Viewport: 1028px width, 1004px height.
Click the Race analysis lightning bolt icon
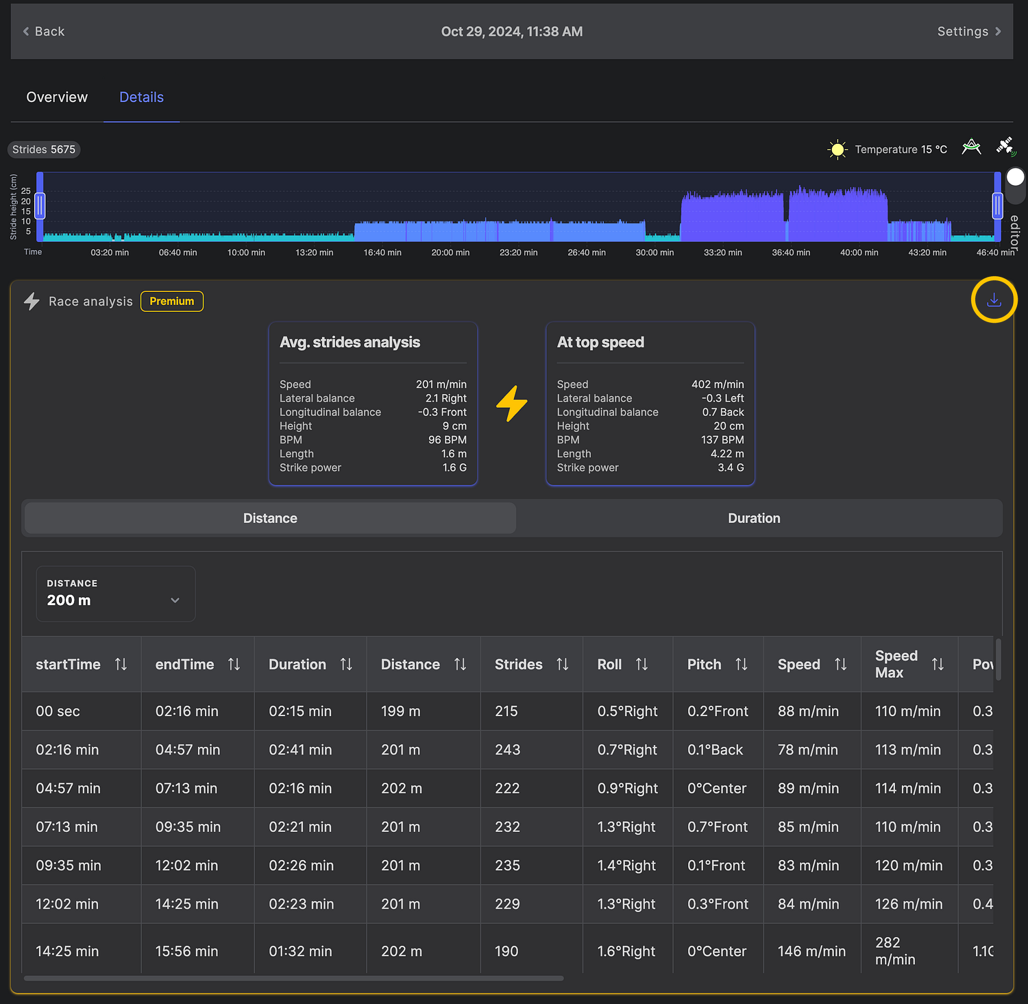[32, 302]
